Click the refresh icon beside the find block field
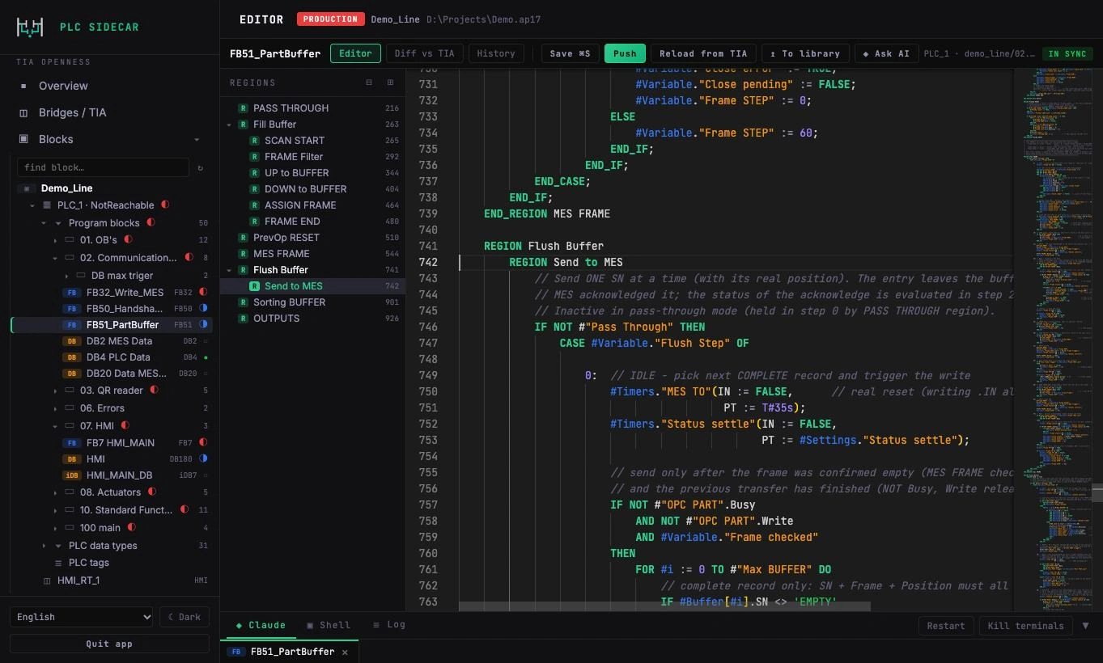Screen dimensions: 1103x663 click(200, 167)
